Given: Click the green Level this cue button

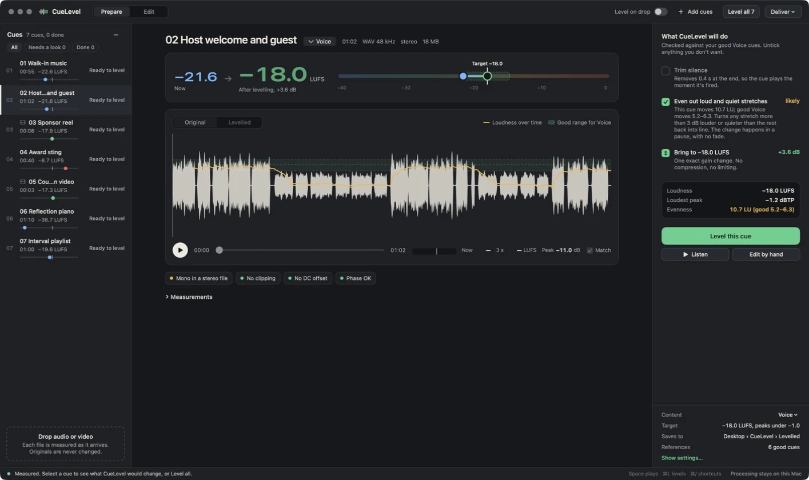Looking at the screenshot, I should (731, 236).
